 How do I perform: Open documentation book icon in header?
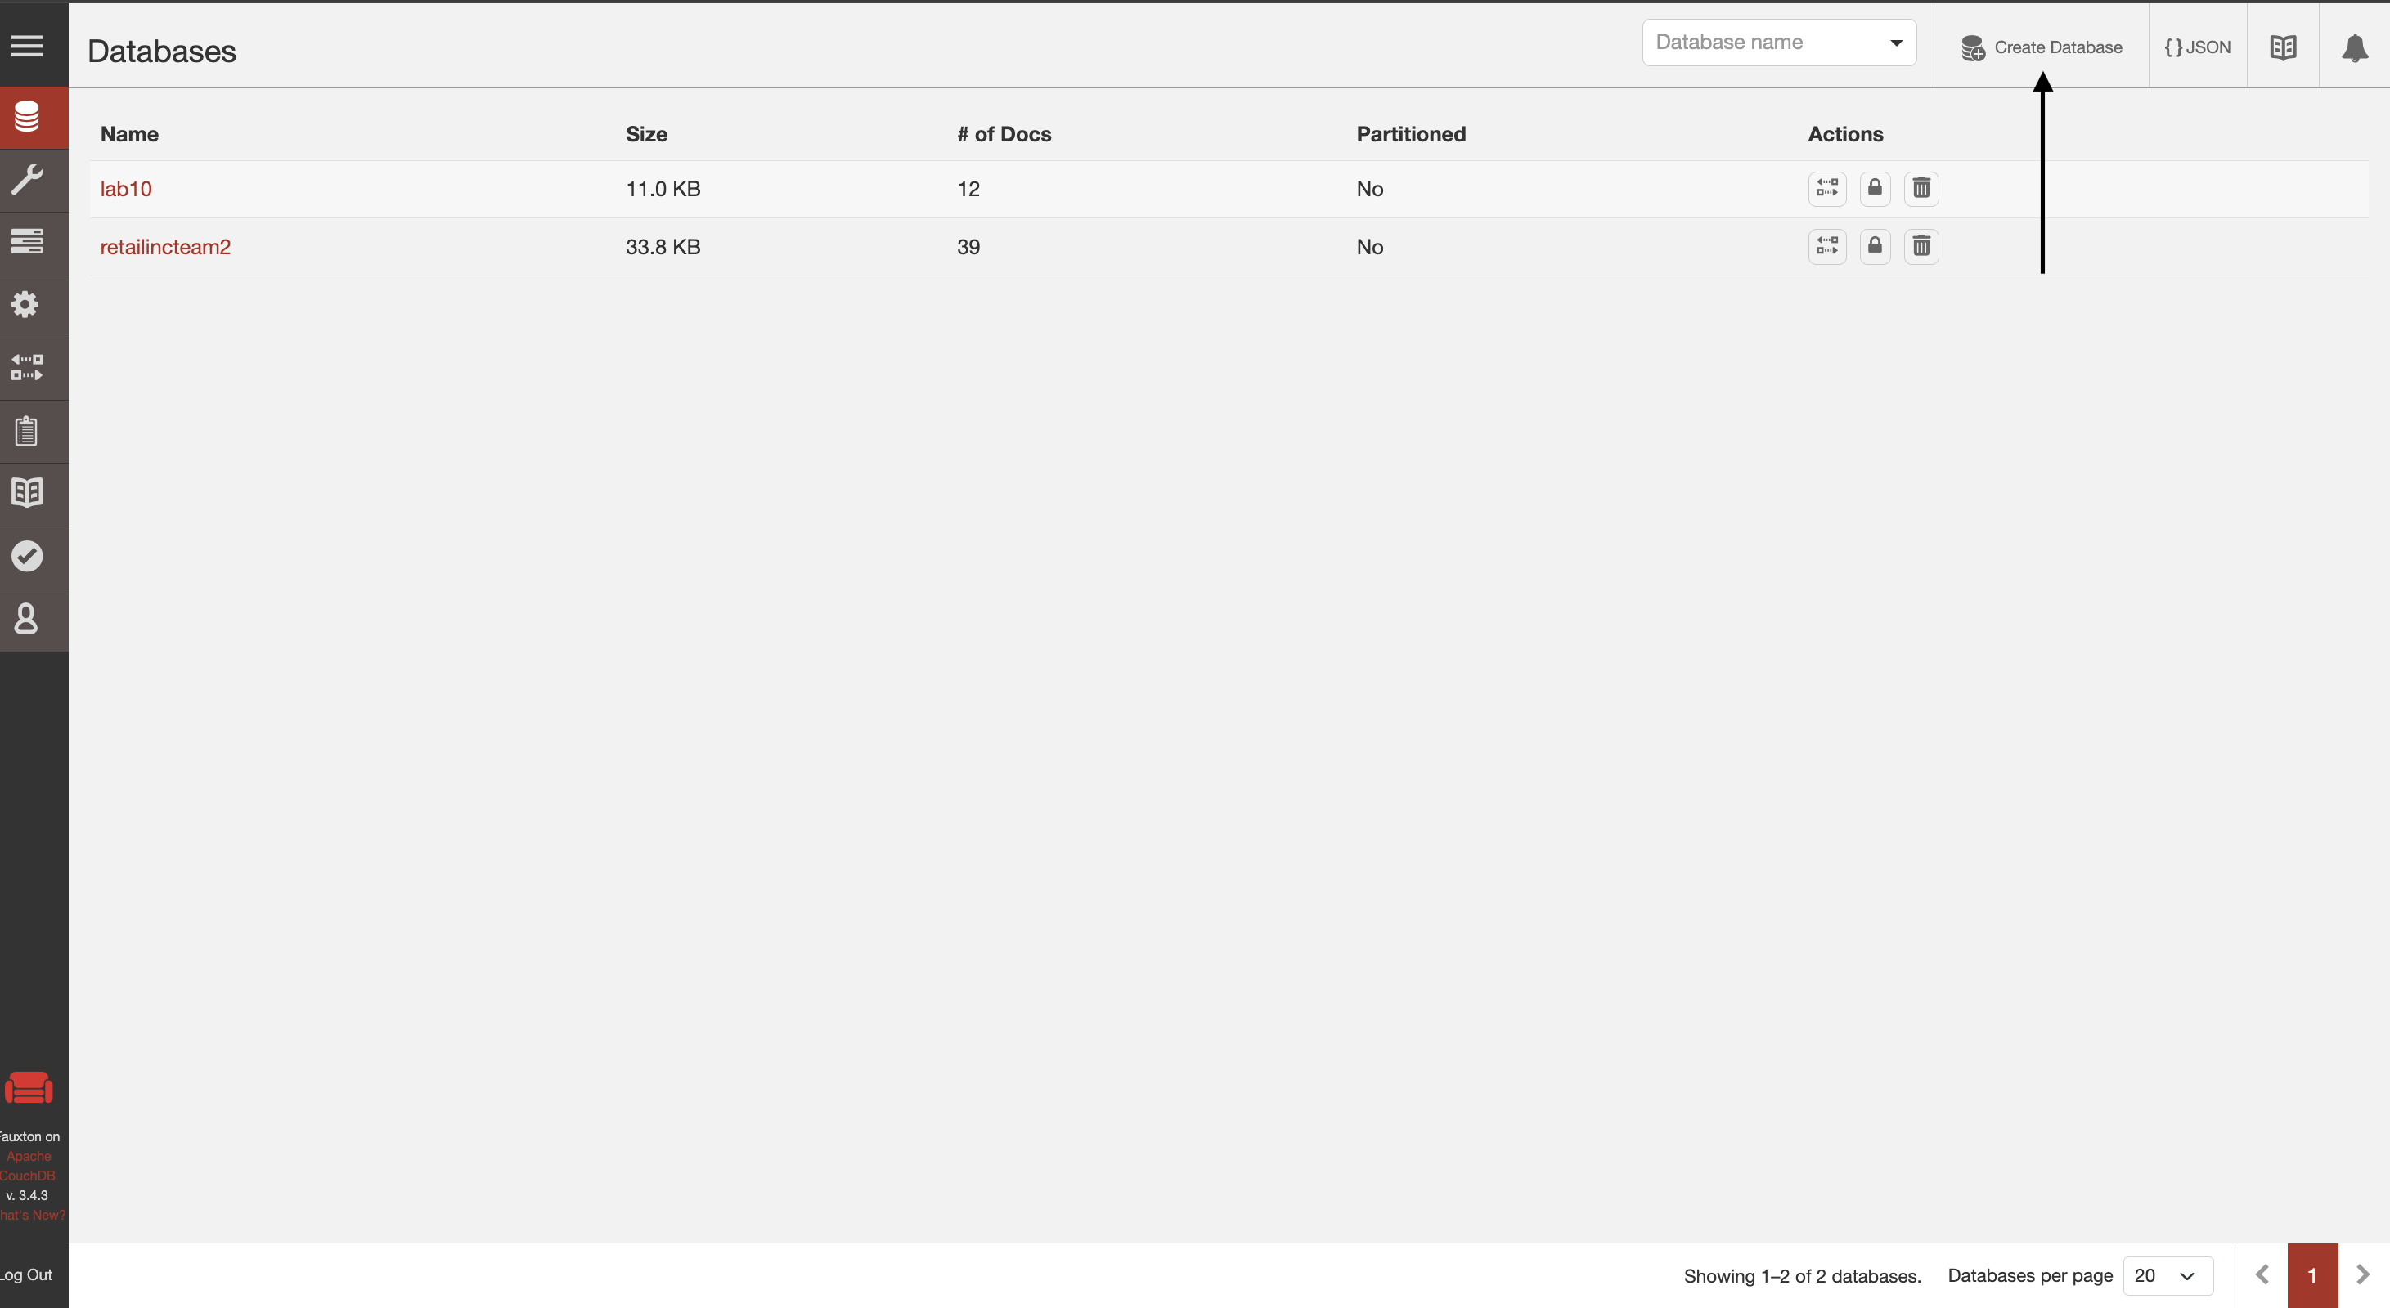2282,47
